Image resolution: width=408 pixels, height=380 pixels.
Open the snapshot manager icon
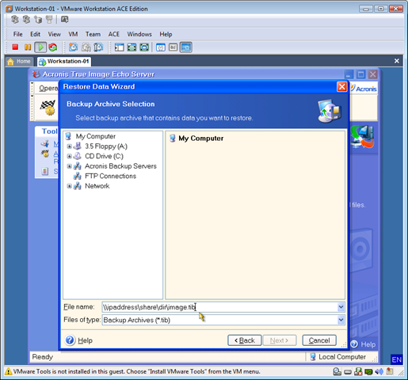98,47
